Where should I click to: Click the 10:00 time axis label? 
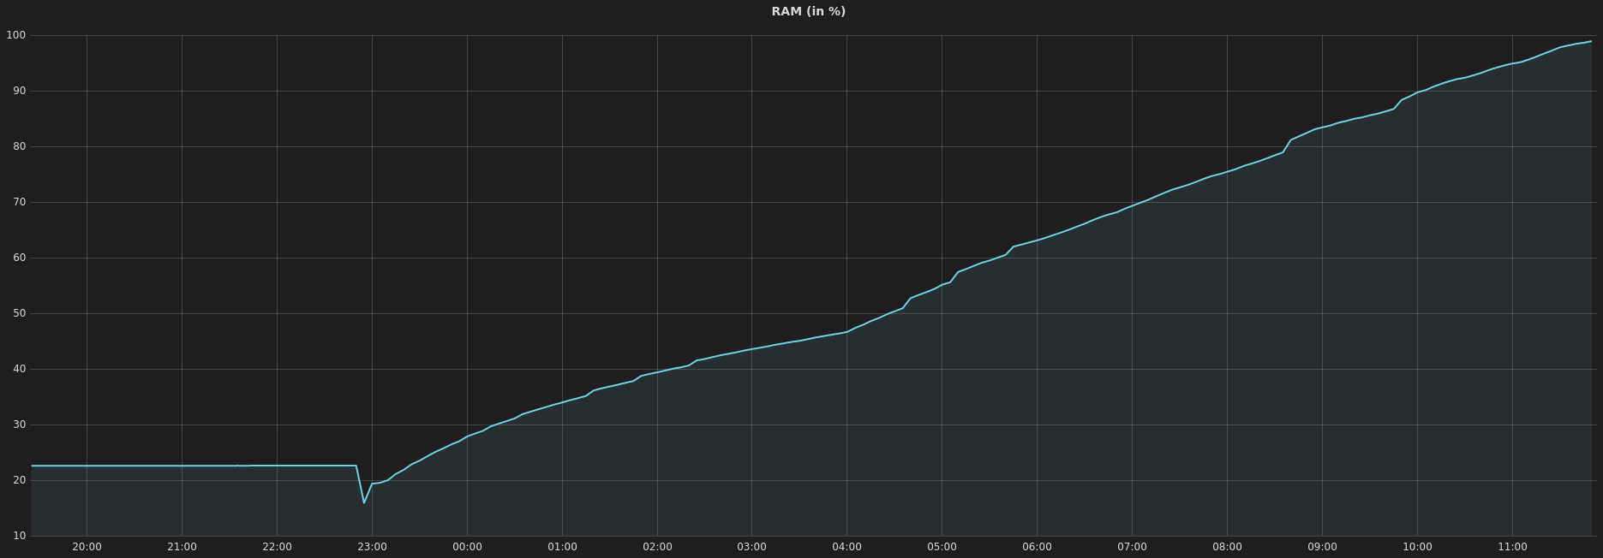1417,547
